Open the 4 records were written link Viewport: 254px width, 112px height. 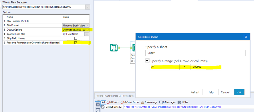(x=172, y=107)
